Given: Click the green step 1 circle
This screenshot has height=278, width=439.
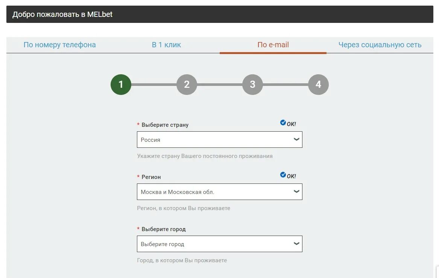Looking at the screenshot, I should (121, 84).
